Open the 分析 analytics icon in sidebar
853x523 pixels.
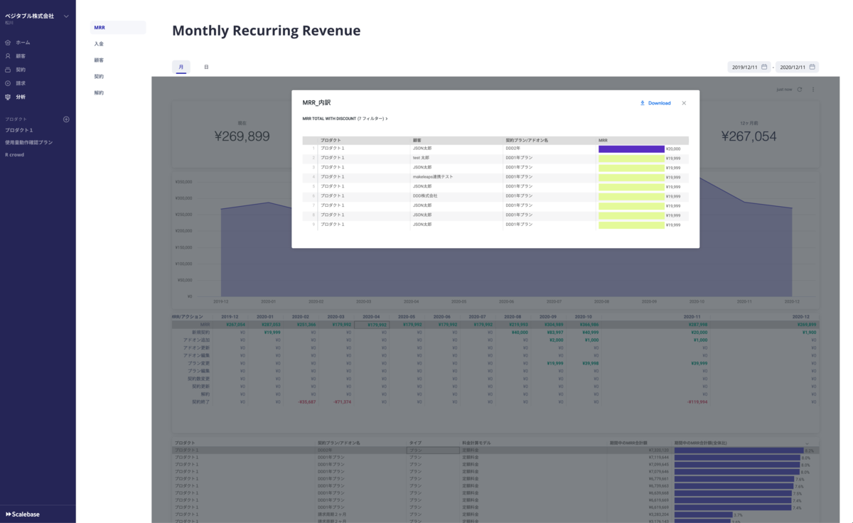[x=8, y=97]
